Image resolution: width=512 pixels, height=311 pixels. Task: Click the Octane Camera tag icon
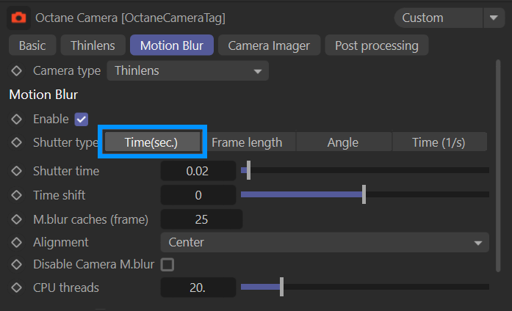(19, 17)
